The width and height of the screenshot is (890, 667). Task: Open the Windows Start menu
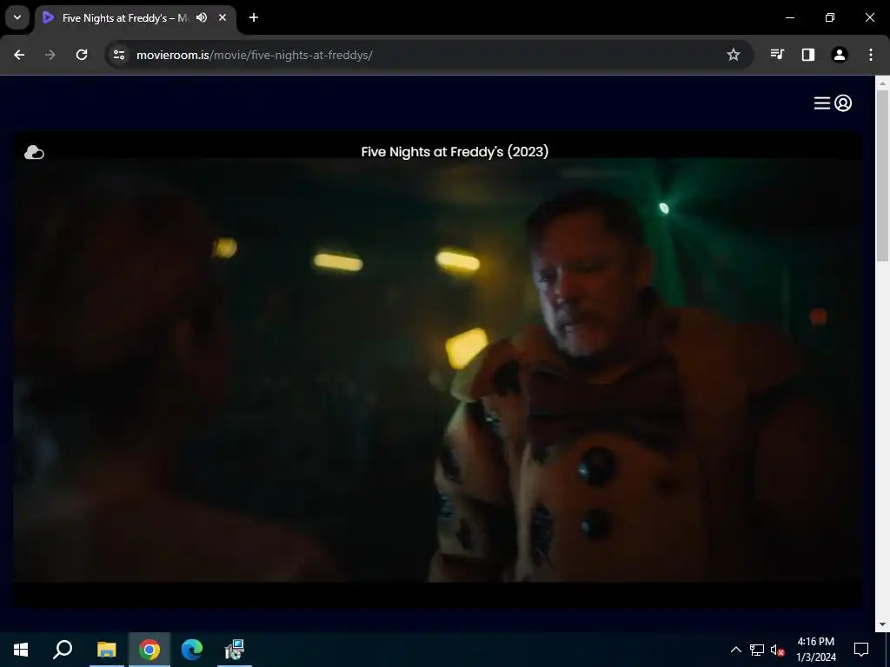(x=21, y=650)
